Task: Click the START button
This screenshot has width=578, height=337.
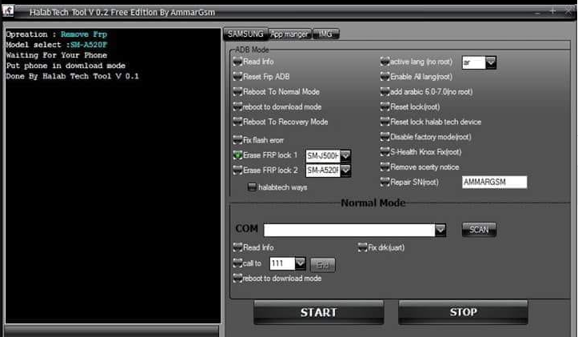Action: coord(318,312)
